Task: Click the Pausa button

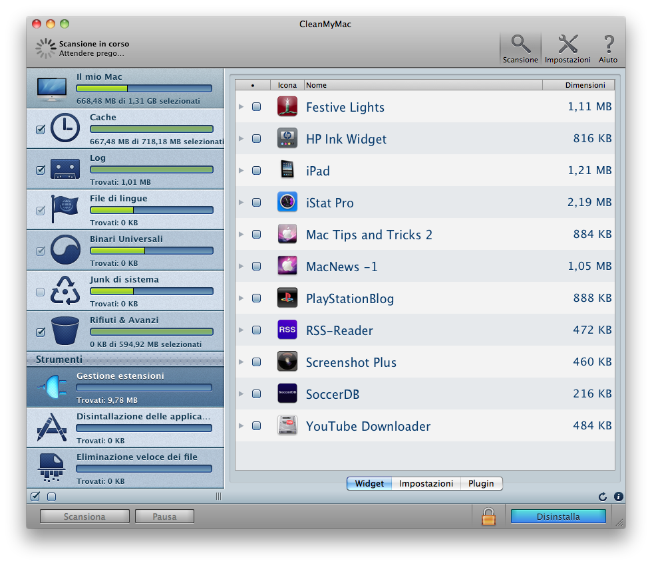Action: pos(164,516)
